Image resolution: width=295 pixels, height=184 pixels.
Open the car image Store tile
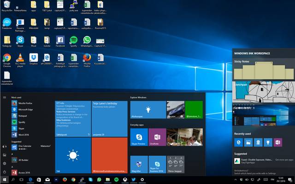[x=176, y=110]
